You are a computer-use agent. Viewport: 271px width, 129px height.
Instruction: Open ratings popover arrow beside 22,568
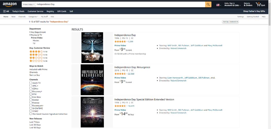coord(127,74)
